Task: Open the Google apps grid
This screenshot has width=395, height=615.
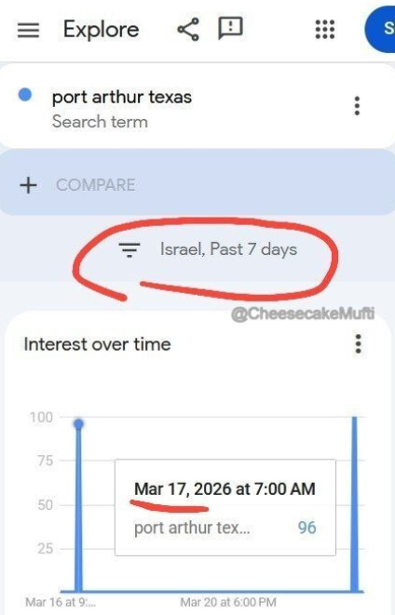Action: point(325,30)
